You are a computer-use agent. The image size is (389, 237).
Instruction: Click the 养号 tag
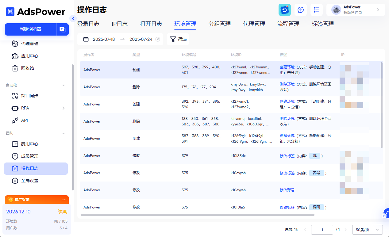pyautogui.click(x=317, y=173)
